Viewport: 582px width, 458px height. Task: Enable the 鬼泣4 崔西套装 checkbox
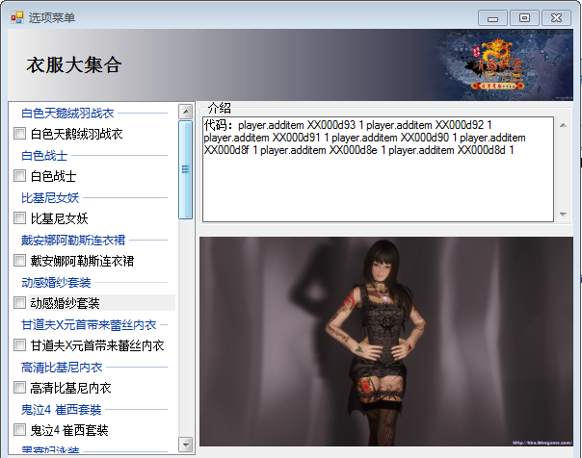[x=19, y=430]
